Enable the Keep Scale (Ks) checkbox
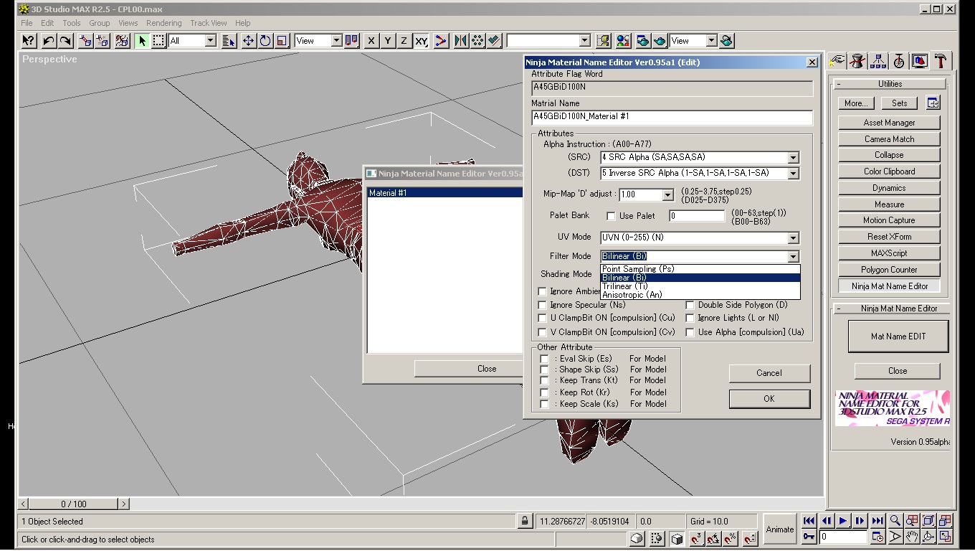 [545, 404]
